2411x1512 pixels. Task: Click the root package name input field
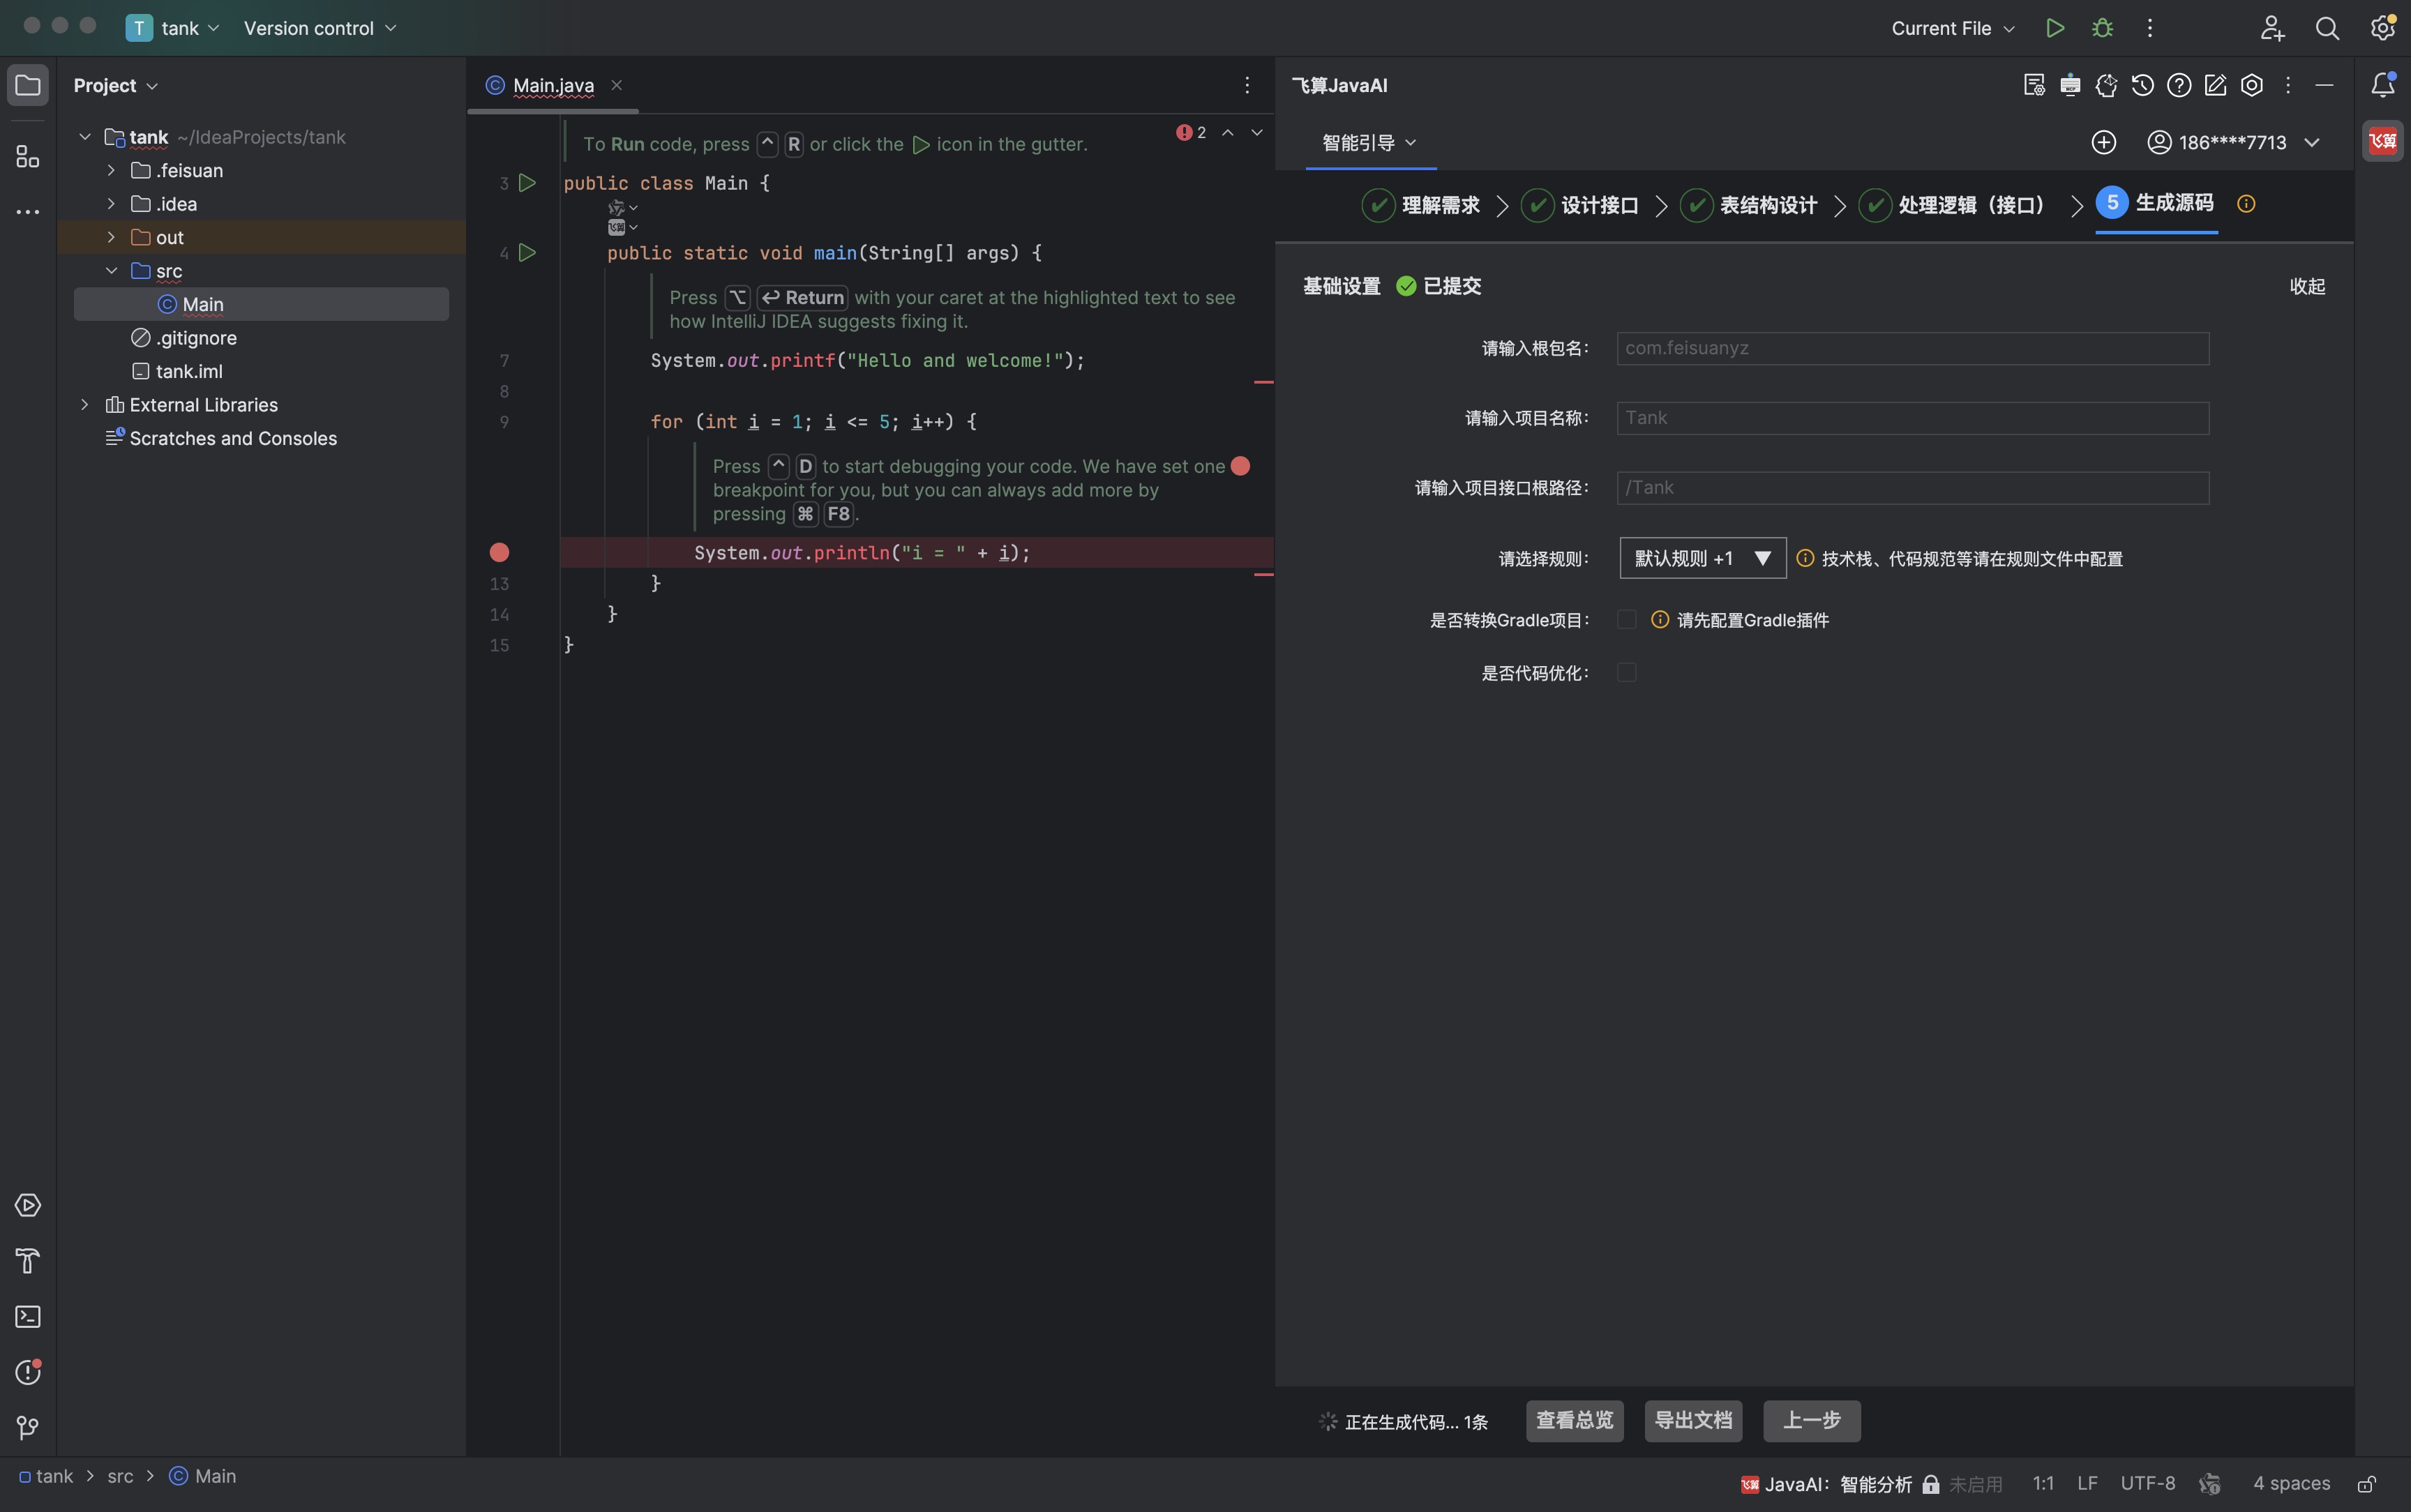click(1912, 348)
